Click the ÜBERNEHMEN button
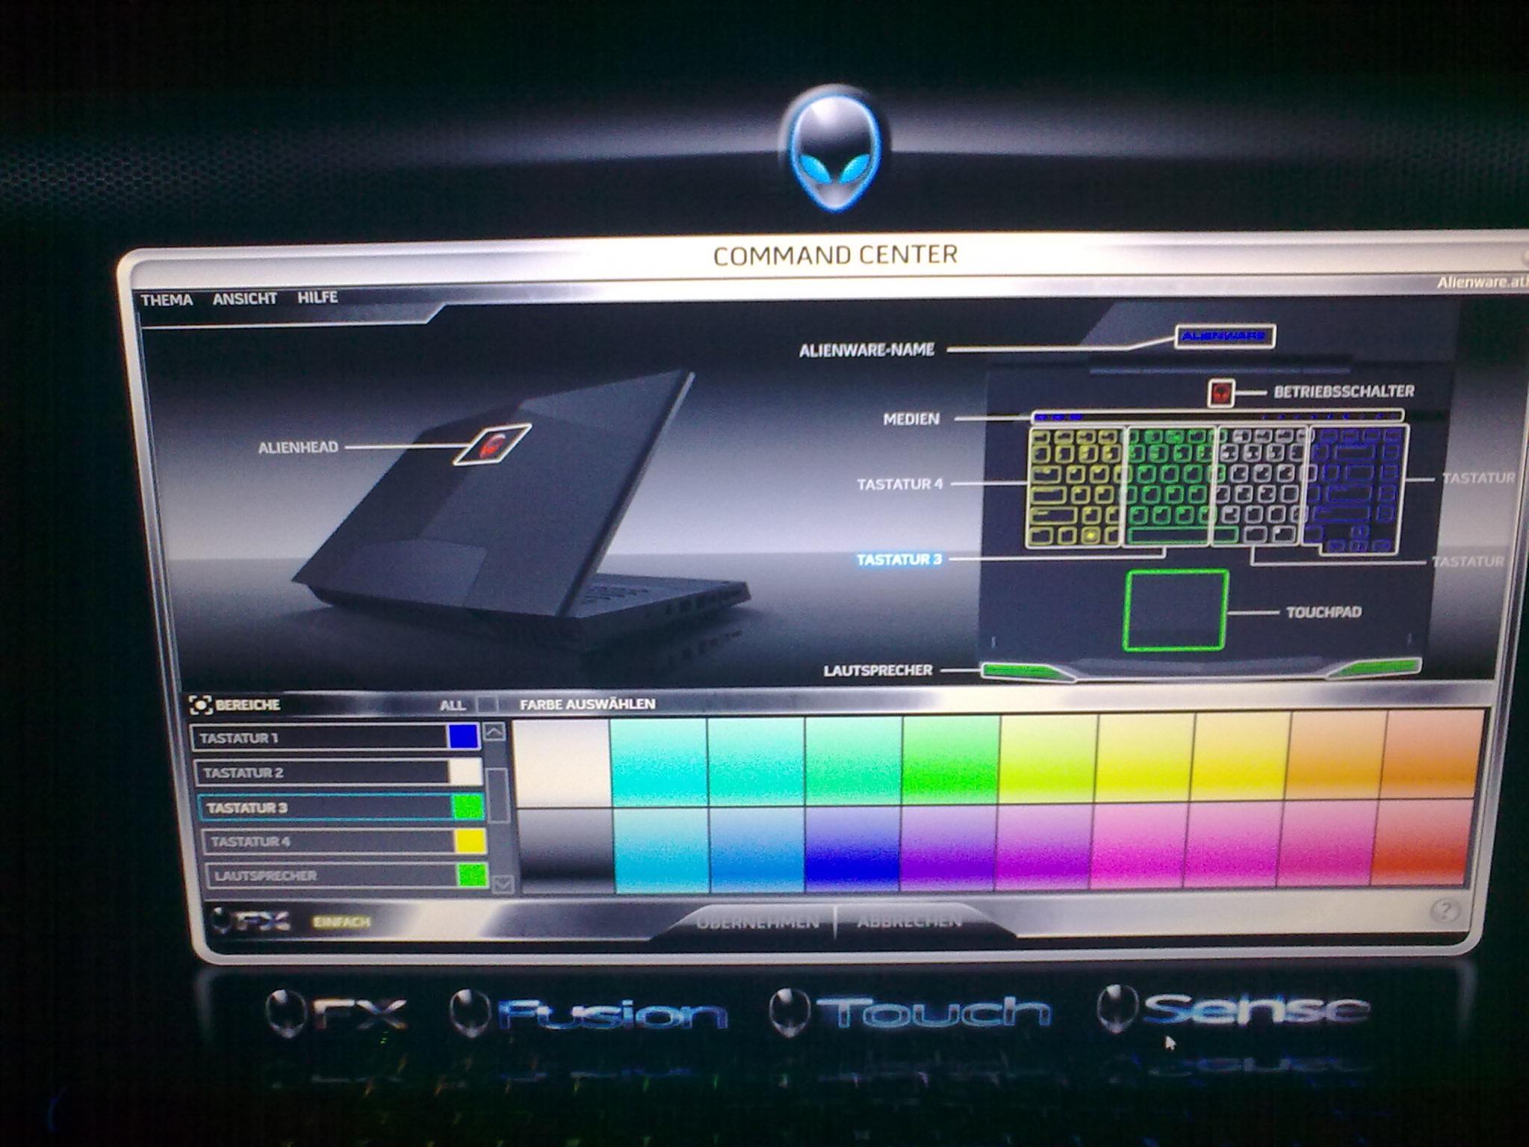Screen dimensions: 1529x1147 click(x=757, y=923)
